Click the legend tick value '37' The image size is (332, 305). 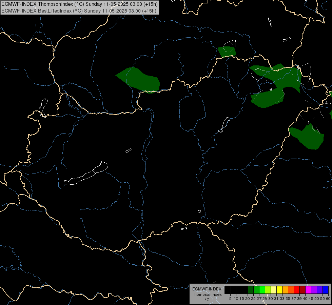click(294, 299)
